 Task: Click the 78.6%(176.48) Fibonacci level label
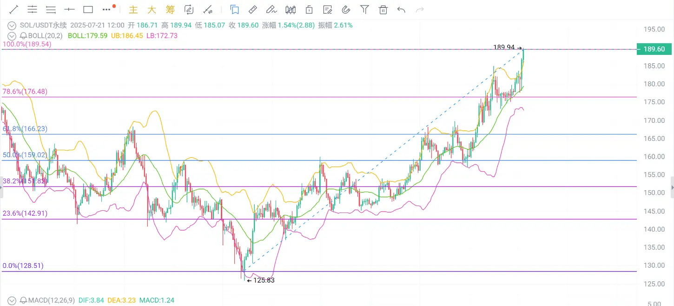click(x=25, y=92)
